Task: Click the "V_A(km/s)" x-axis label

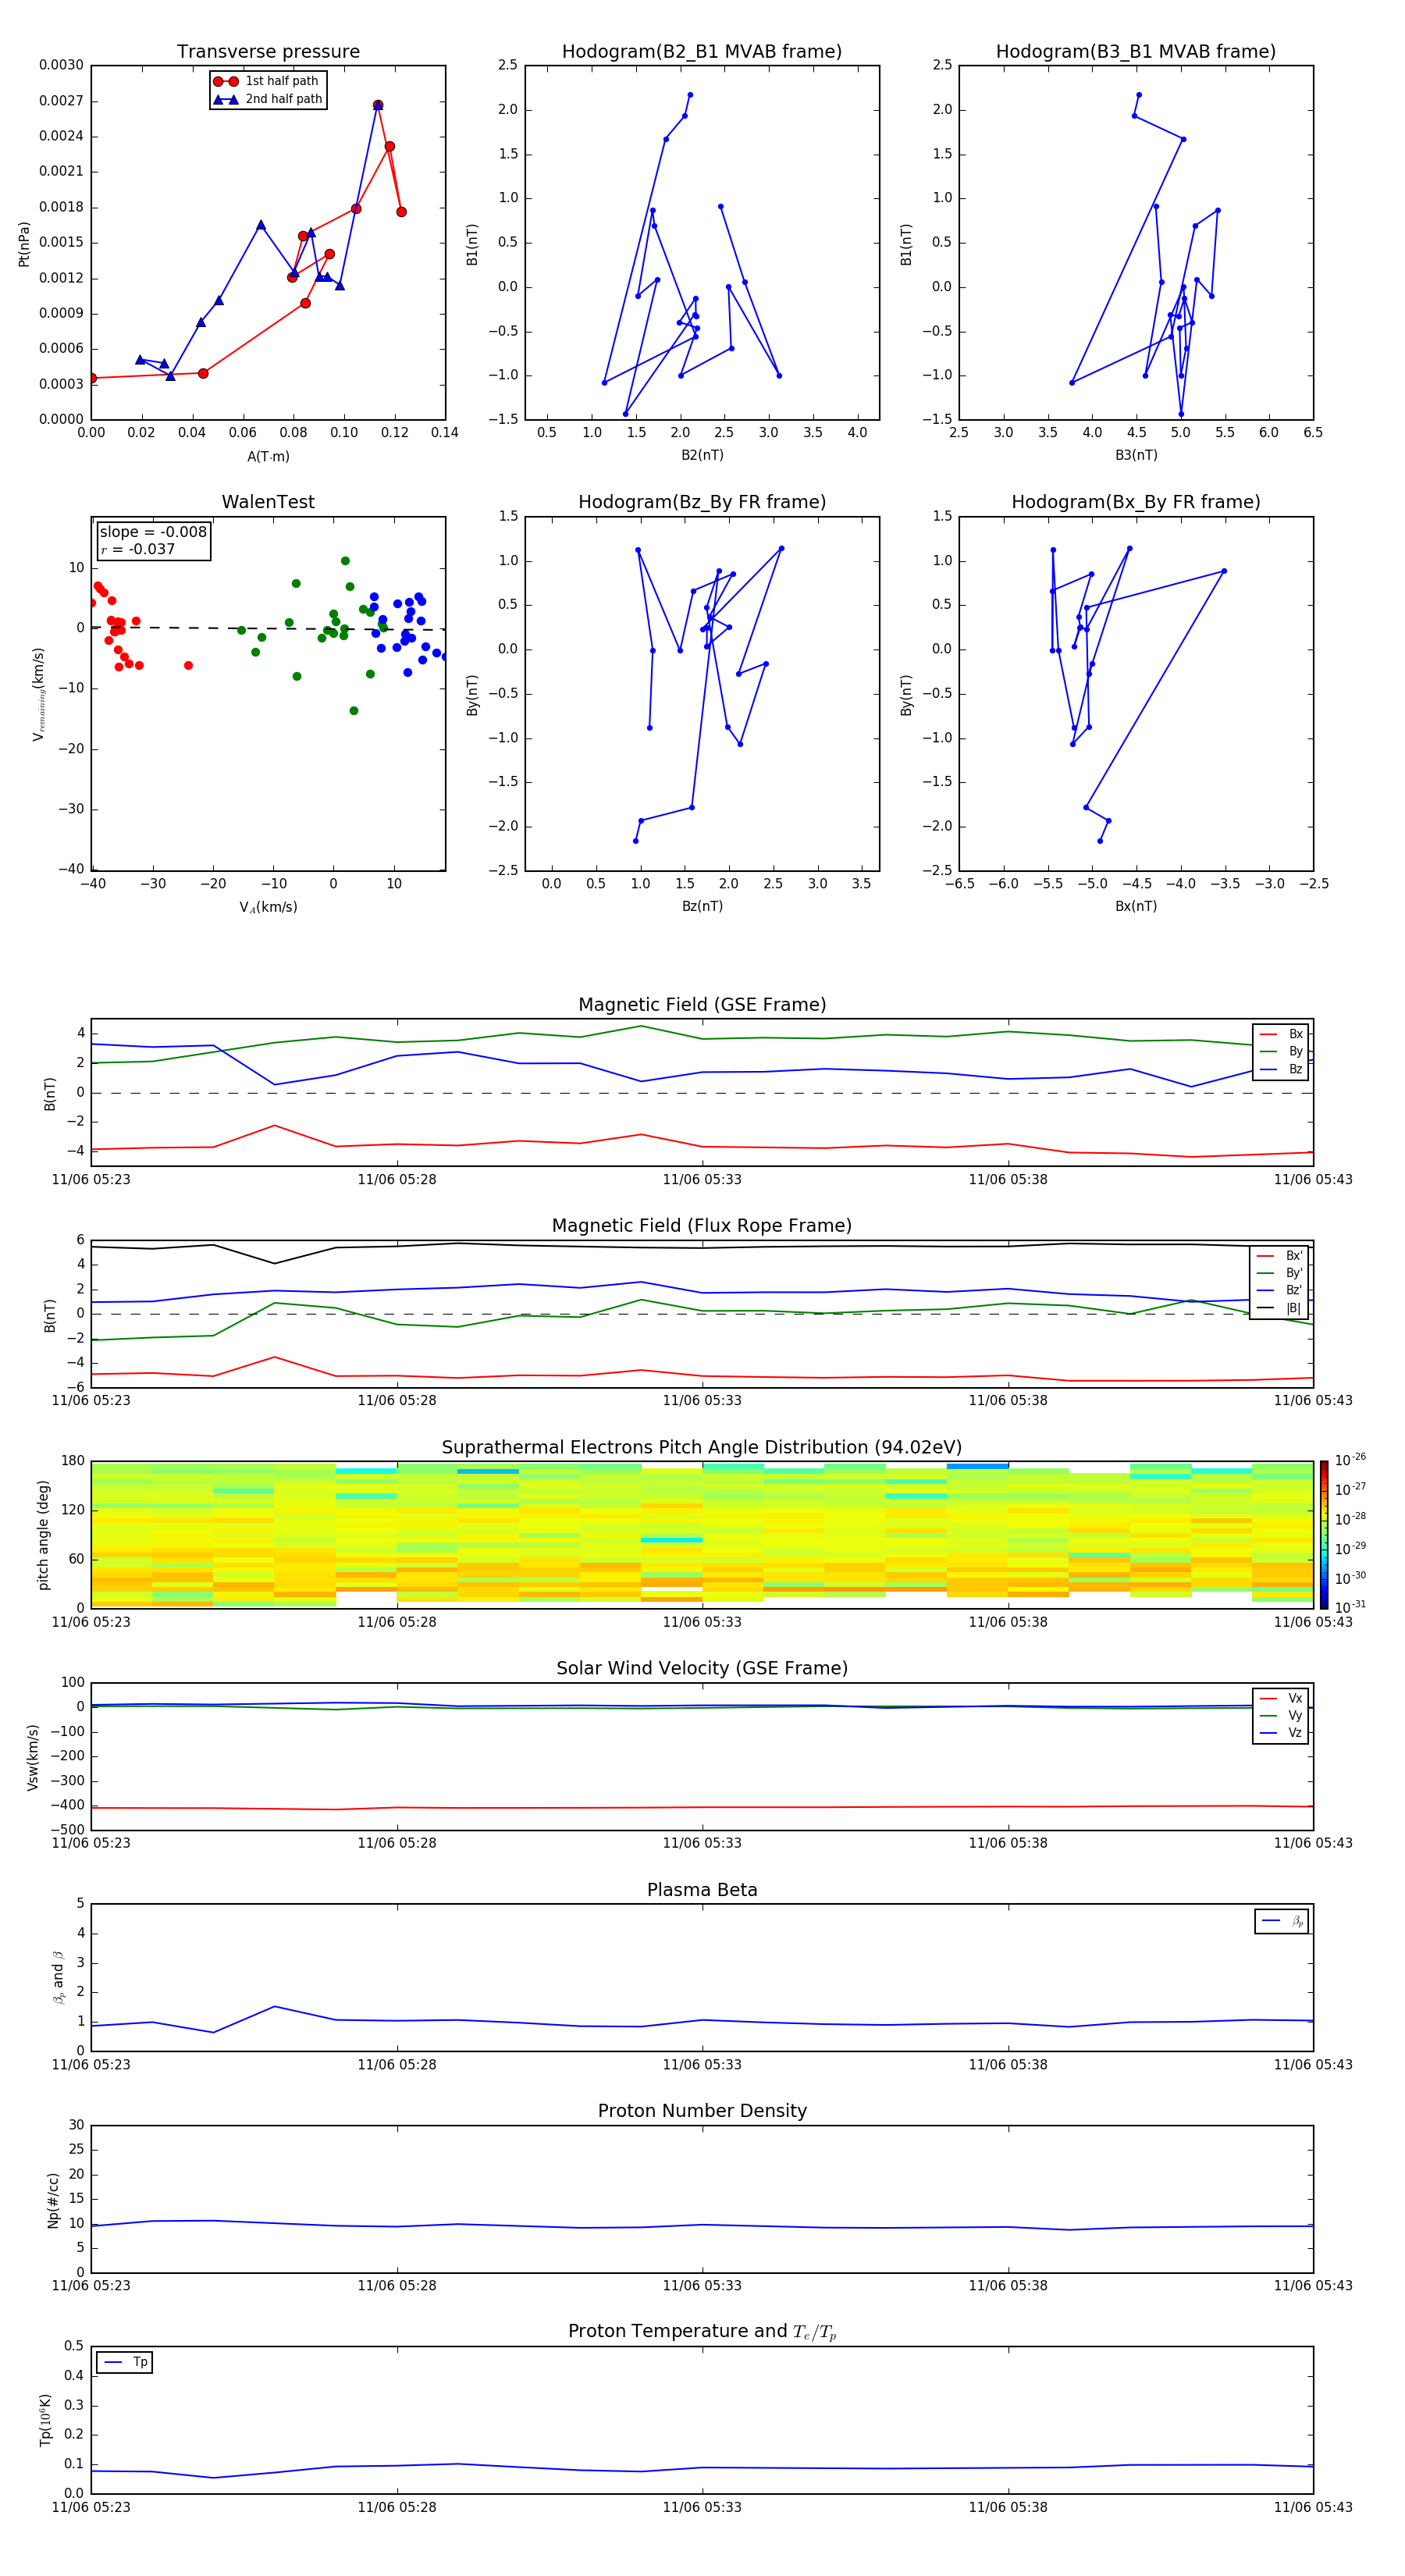Action: (x=268, y=908)
